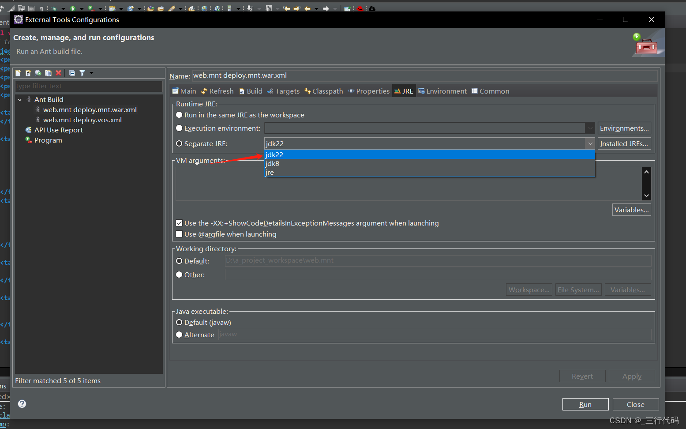Click the VM arguments Variables... button

tap(632, 210)
